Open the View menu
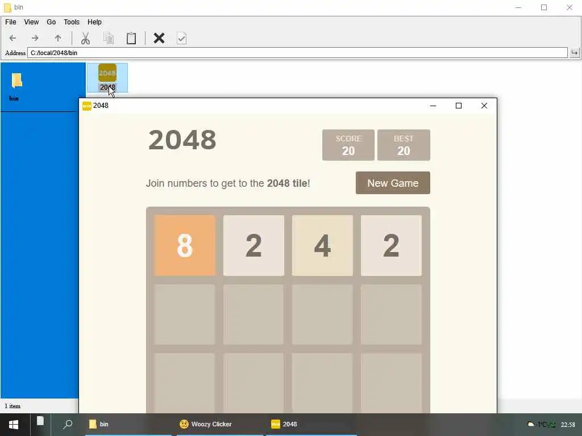 [31, 22]
